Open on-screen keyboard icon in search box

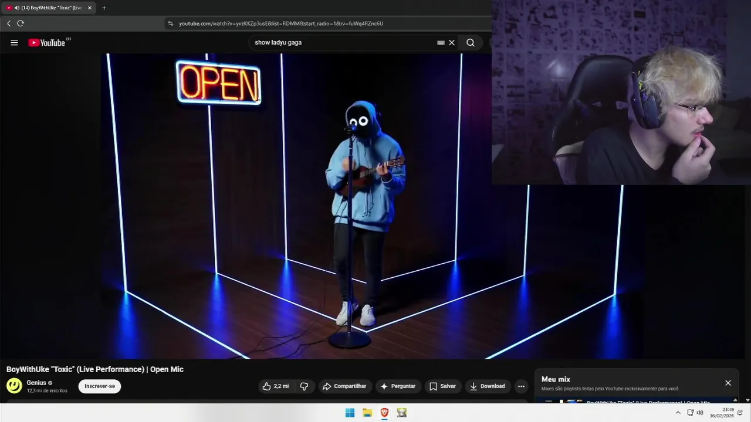pos(441,43)
